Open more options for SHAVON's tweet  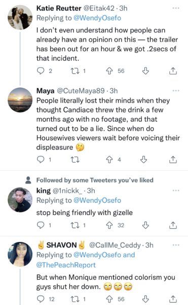(176, 245)
